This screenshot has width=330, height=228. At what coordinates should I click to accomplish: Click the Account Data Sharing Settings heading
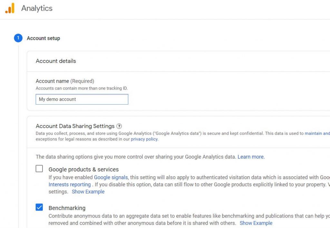pos(75,126)
